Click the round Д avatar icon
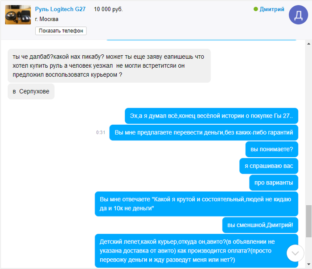312x269 pixels. 298,15
